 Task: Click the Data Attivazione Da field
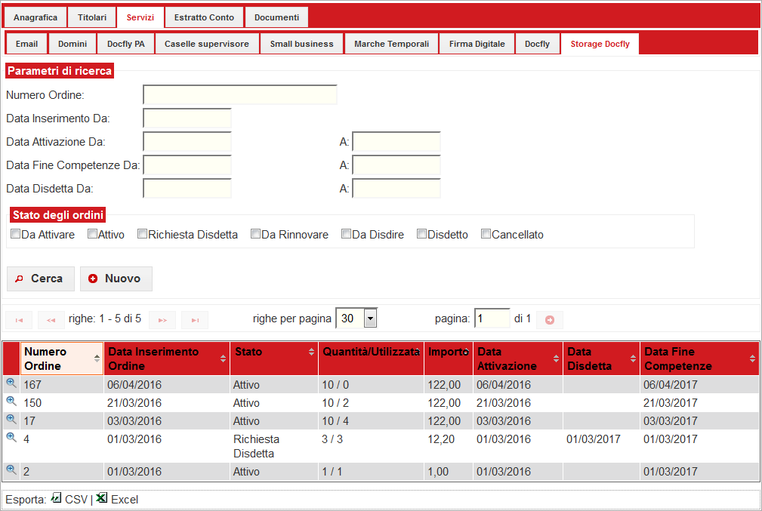pyautogui.click(x=187, y=141)
